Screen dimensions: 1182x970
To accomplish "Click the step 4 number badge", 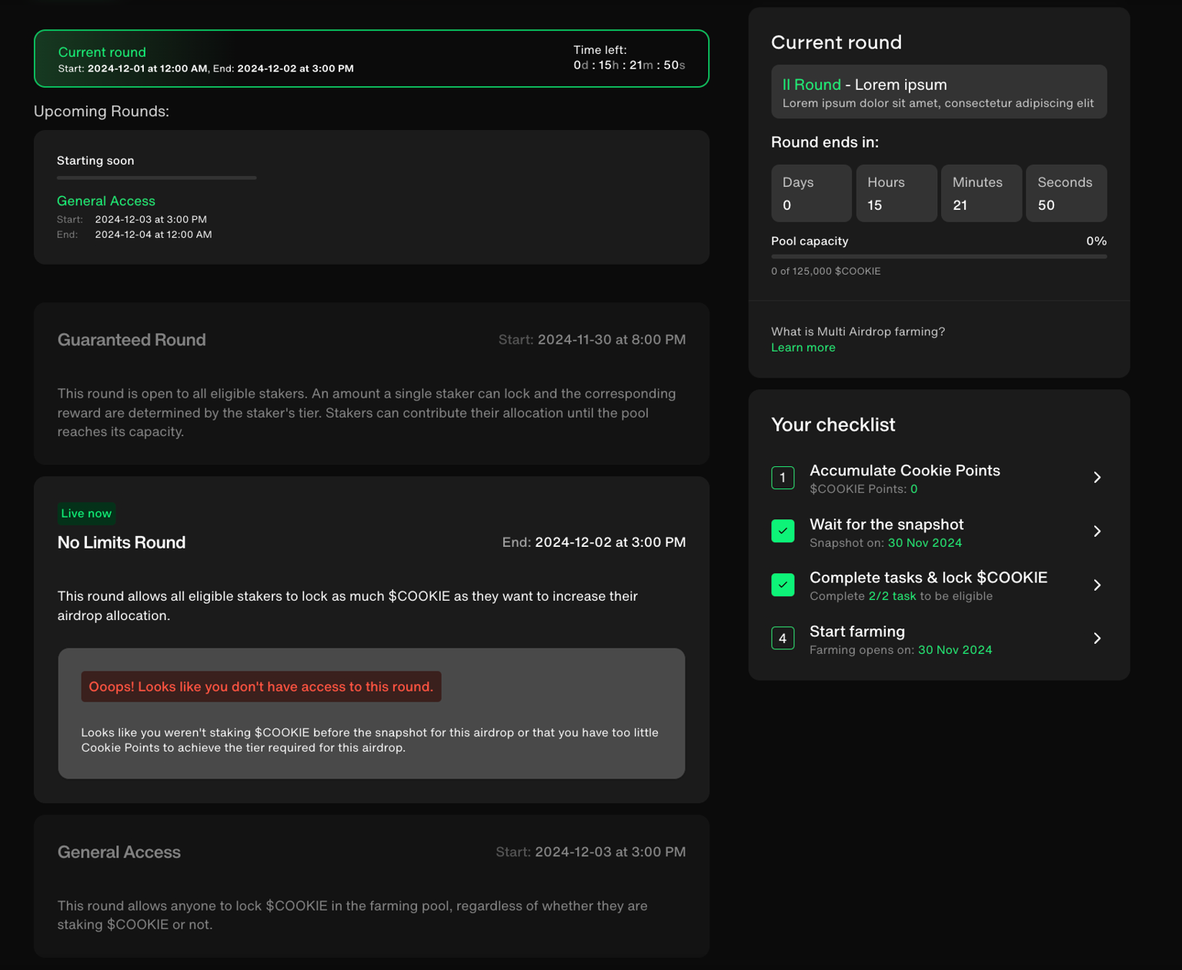I will point(783,638).
